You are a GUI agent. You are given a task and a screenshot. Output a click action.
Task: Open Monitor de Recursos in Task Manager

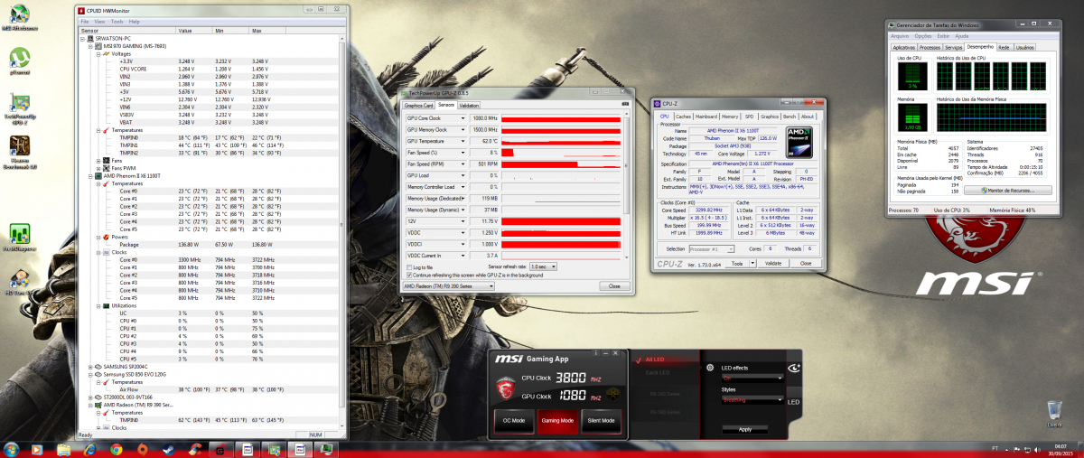1008,191
